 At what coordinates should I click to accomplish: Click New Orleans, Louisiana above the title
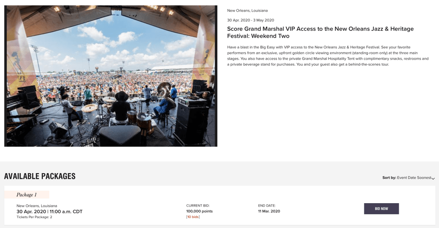[247, 11]
